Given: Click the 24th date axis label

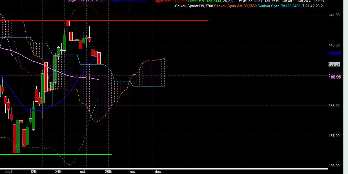Looking at the screenshot, I should click(x=59, y=171).
